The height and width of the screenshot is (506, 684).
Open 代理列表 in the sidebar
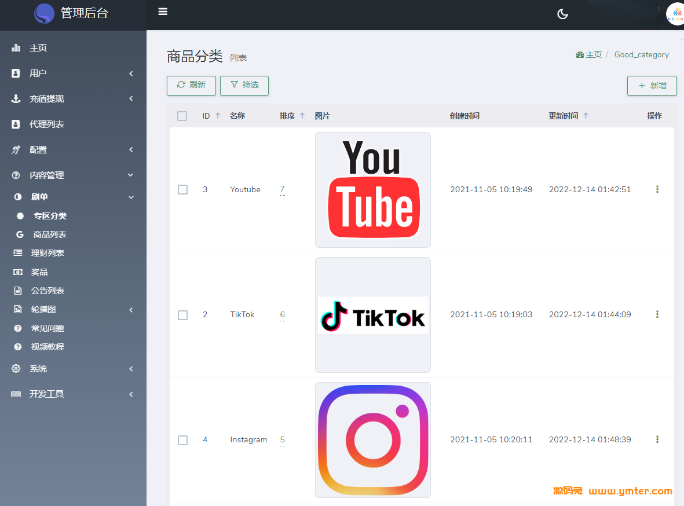point(47,124)
